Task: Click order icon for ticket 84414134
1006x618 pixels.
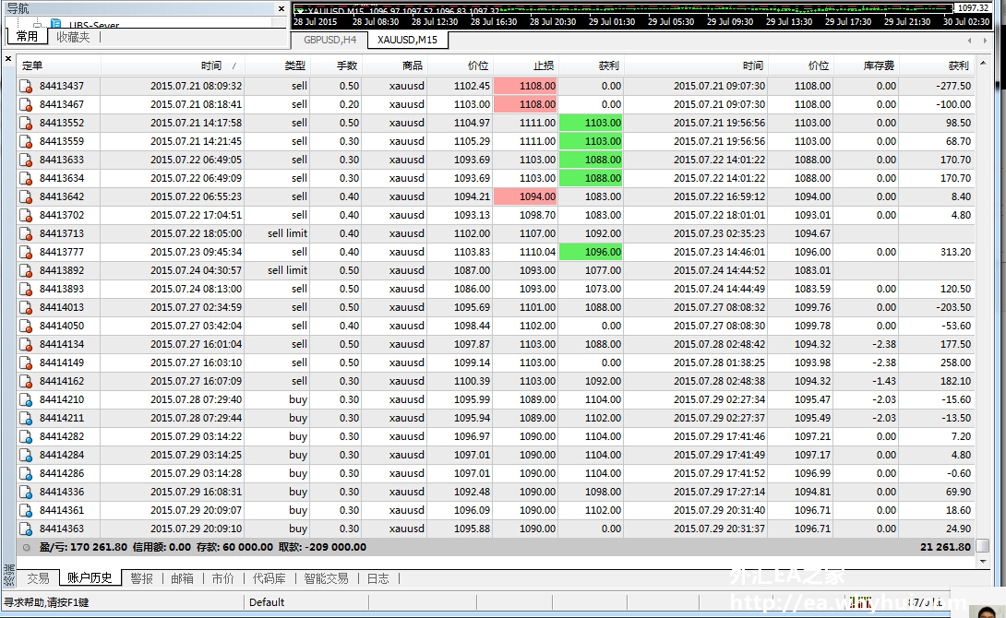Action: [26, 344]
